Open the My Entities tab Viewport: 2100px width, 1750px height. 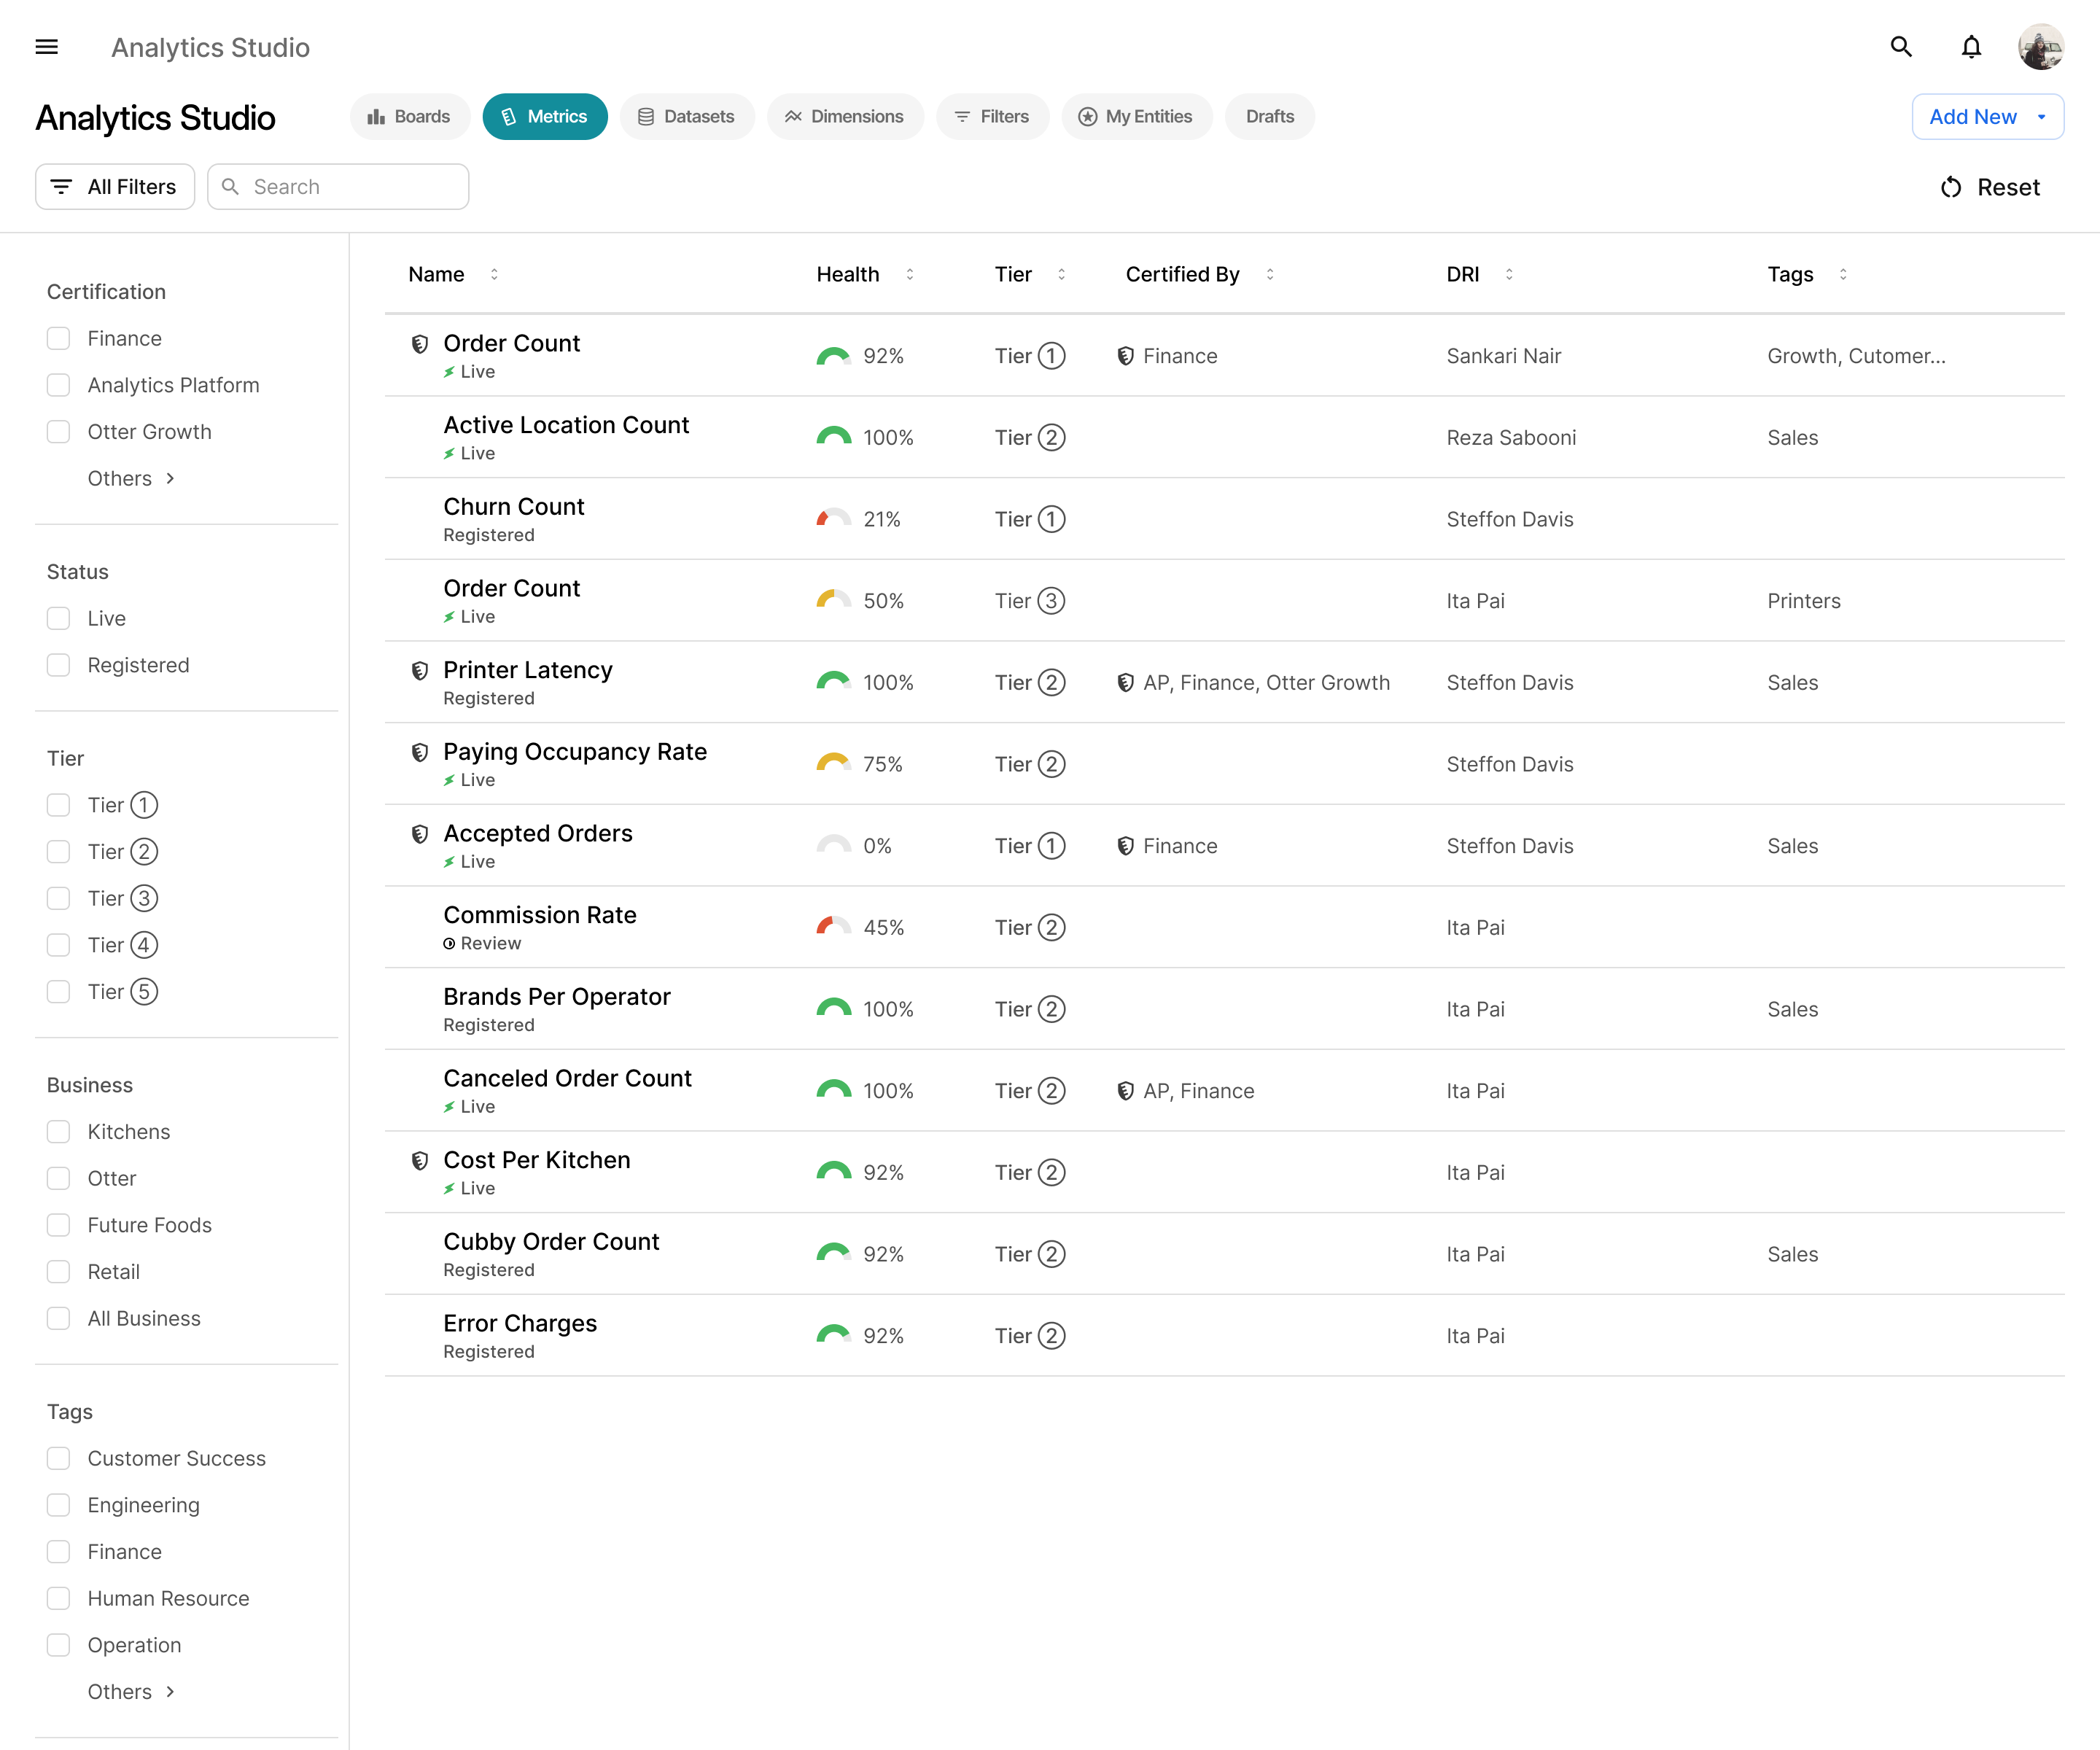pyautogui.click(x=1136, y=117)
